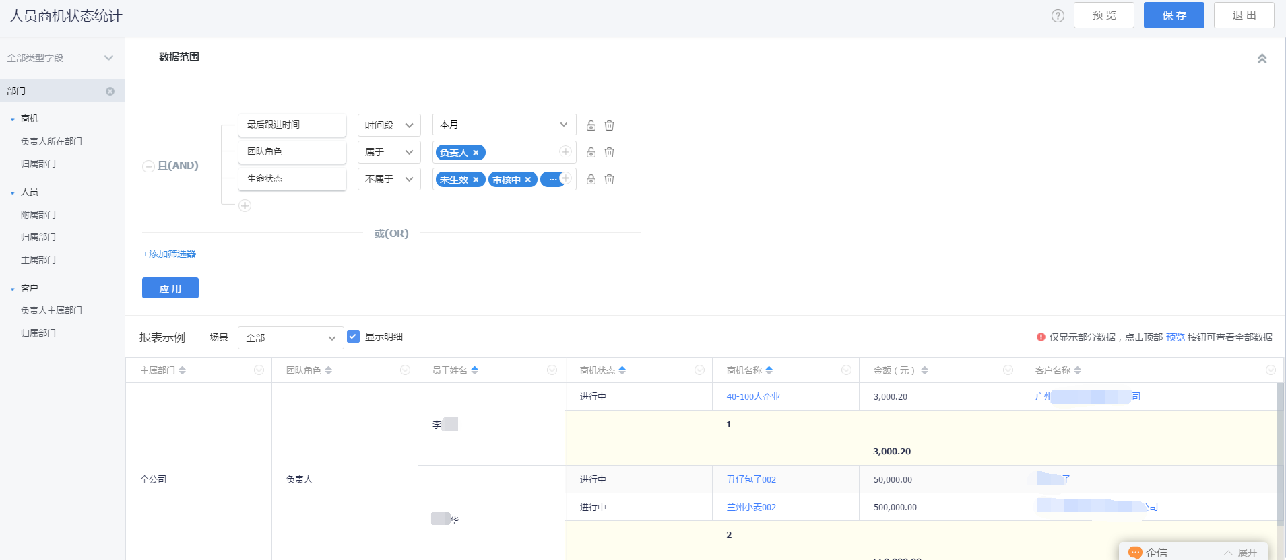Expand the 企信 chat widget
The image size is (1286, 560).
click(x=1240, y=553)
